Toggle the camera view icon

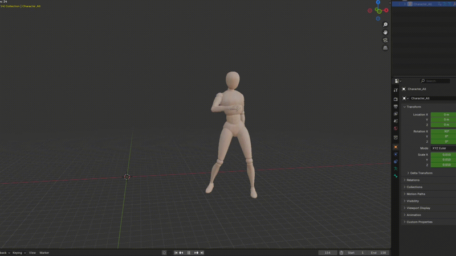(385, 40)
